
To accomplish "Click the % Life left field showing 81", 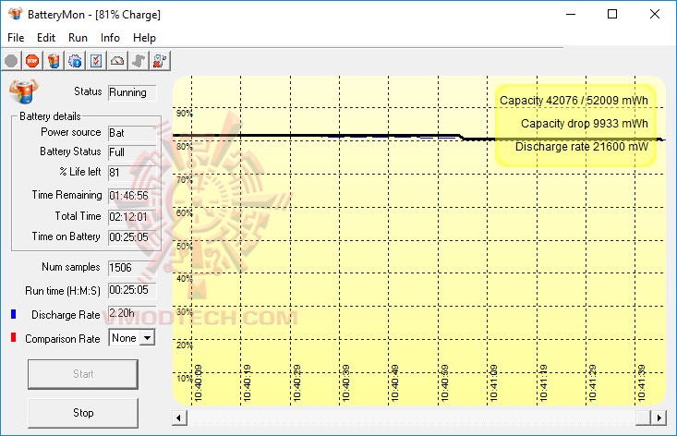I will coord(132,173).
